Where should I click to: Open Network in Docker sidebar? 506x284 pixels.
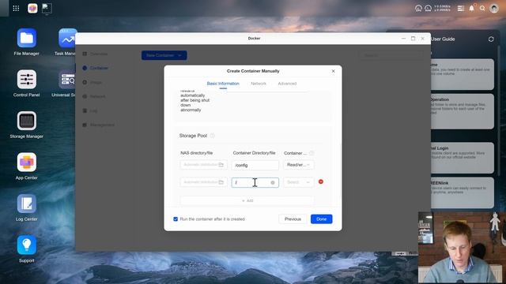coord(97,96)
